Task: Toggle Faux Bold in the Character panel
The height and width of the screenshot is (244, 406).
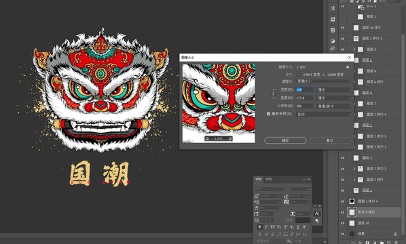Action: 260,227
